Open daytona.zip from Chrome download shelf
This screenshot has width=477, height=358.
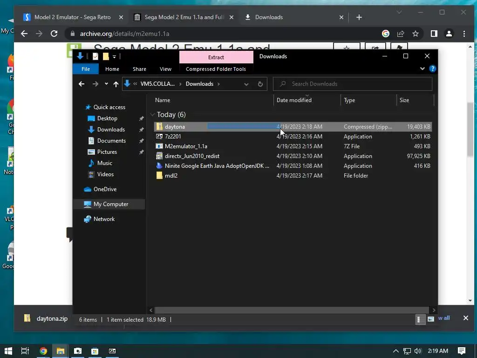46,319
